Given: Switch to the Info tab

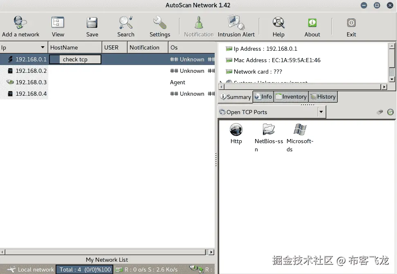Looking at the screenshot, I should tap(263, 97).
